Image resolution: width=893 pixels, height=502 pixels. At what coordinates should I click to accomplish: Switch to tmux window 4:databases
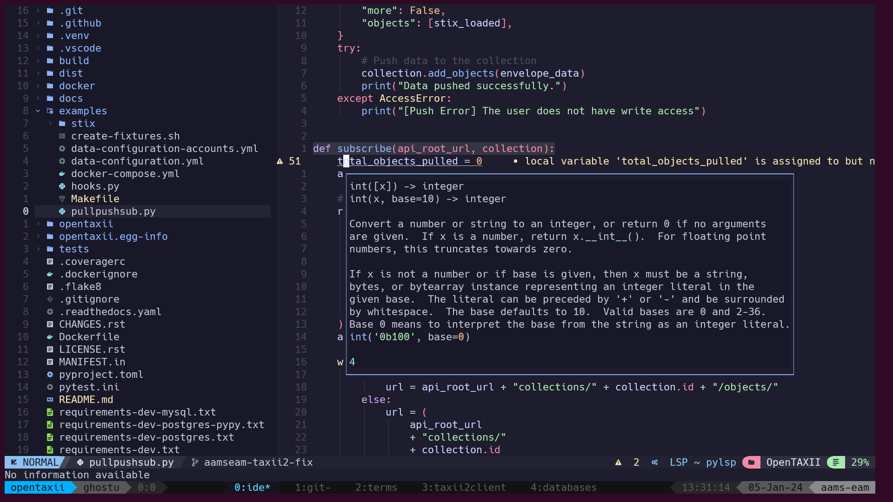564,488
